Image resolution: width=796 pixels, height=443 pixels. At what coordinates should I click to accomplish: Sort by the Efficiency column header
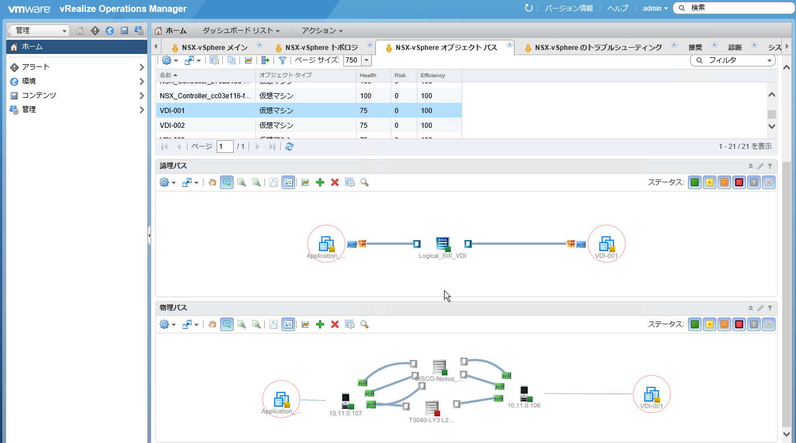[440, 75]
